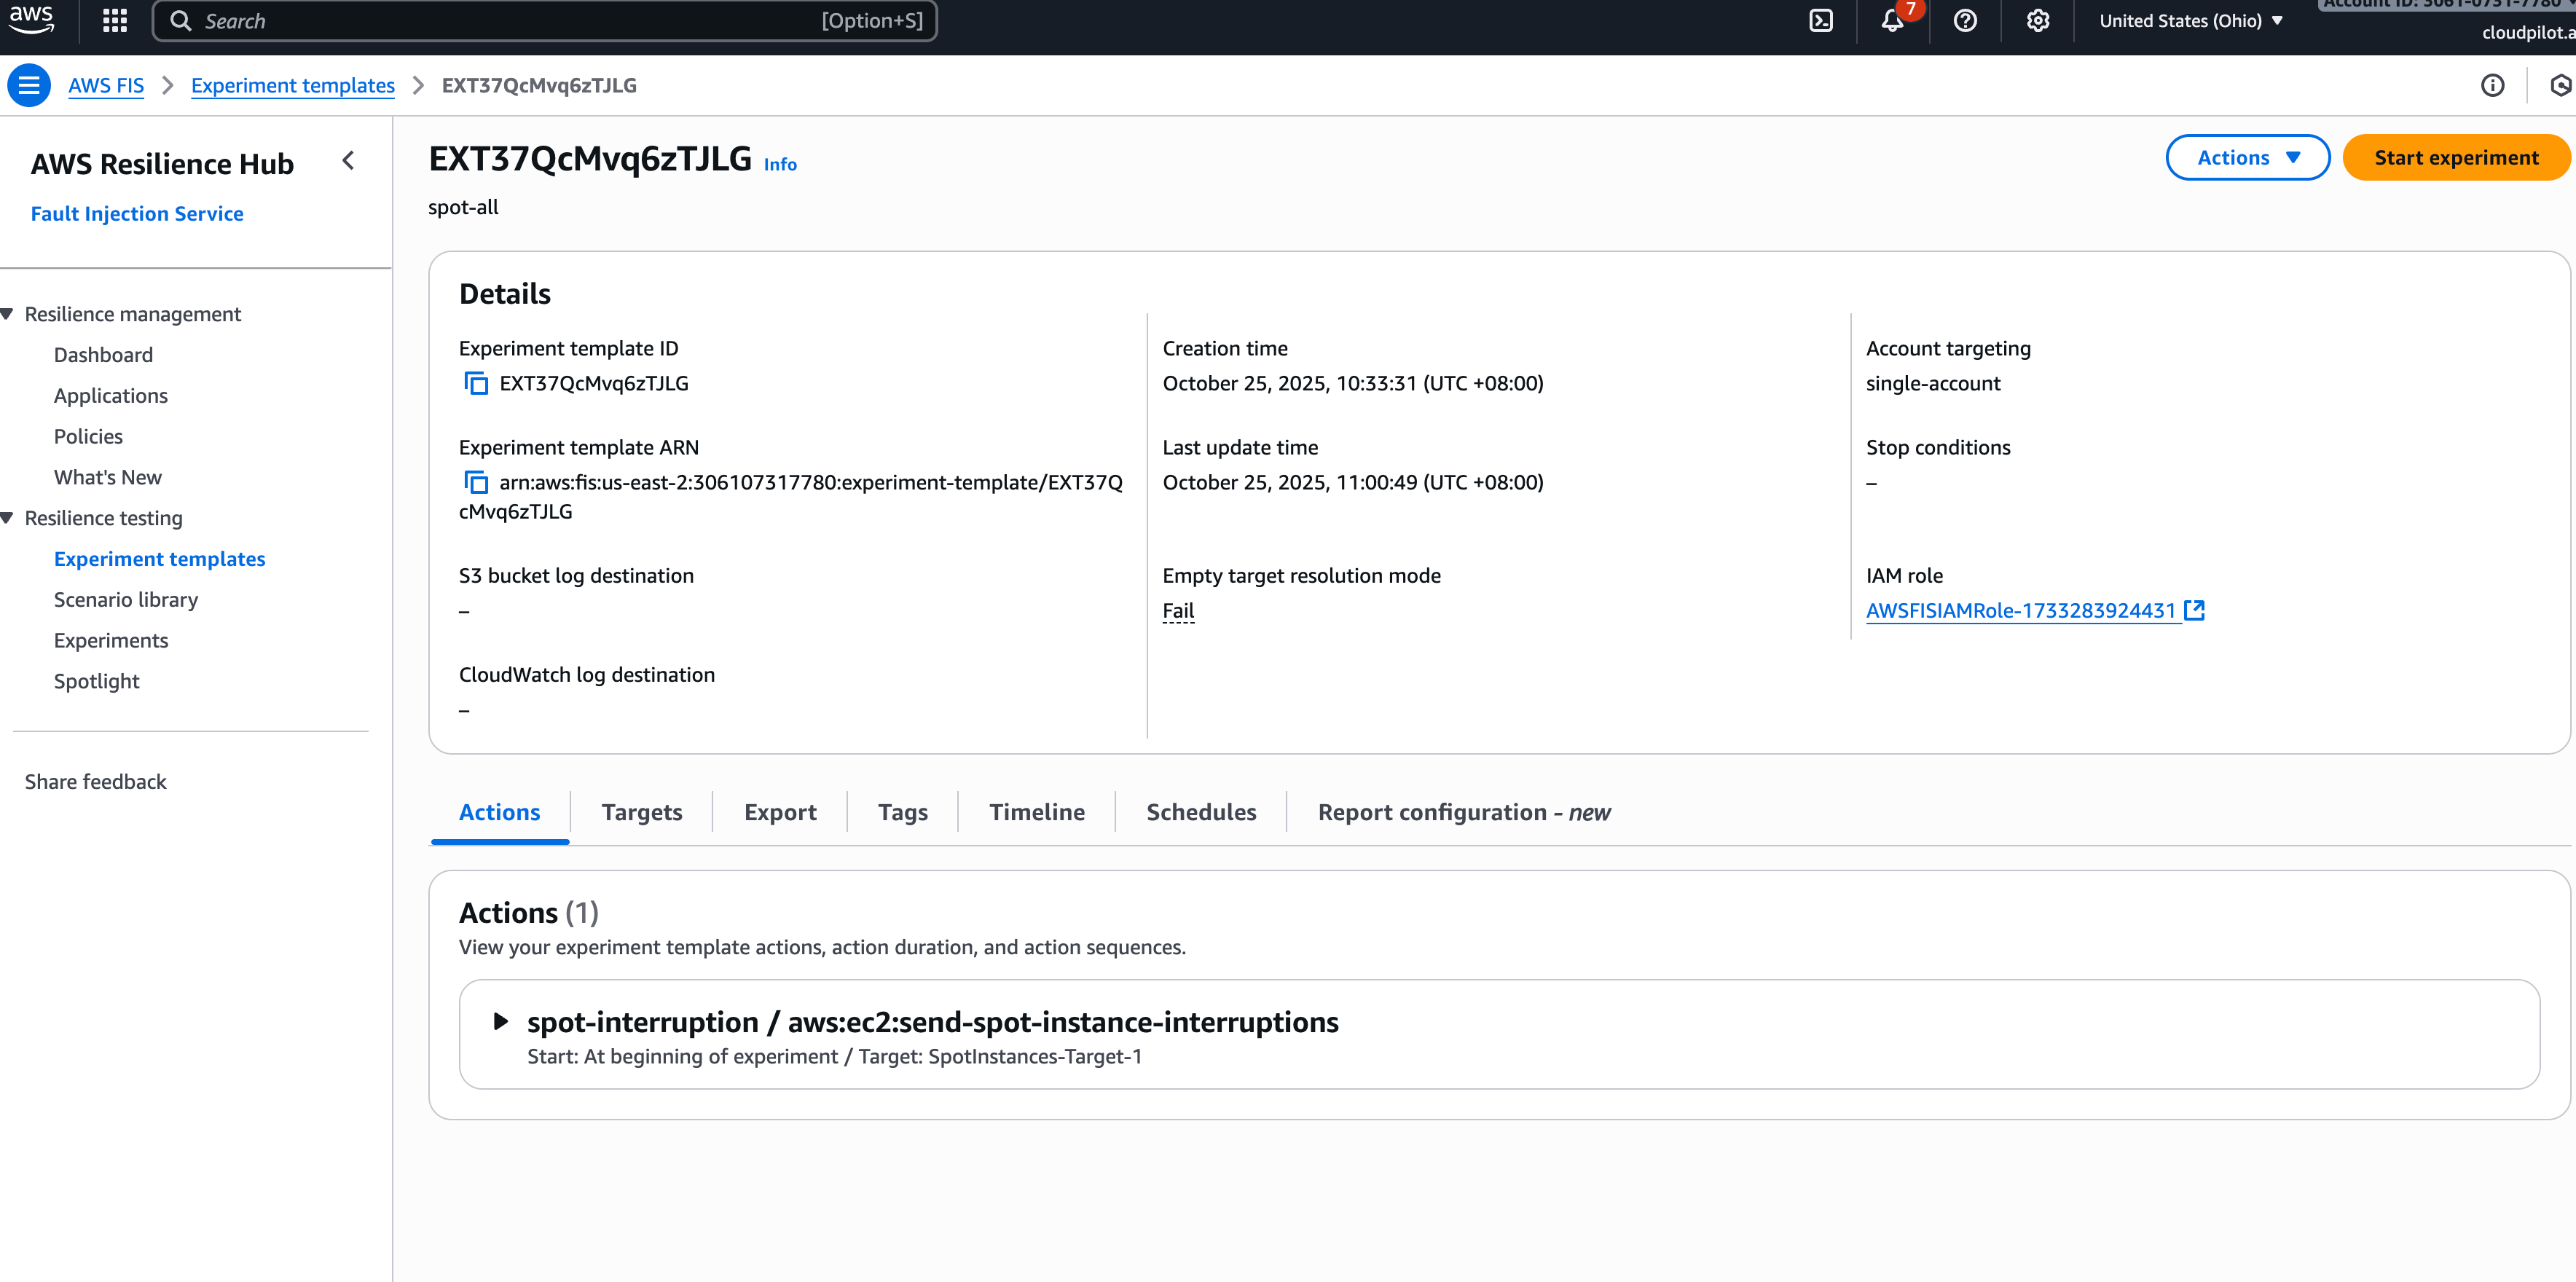2576x1282 pixels.
Task: Collapse the AWS Resilience Hub side panel
Action: [347, 160]
